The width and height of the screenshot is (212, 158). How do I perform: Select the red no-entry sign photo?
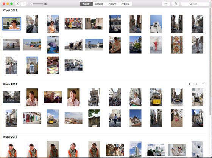pyautogui.click(x=177, y=118)
